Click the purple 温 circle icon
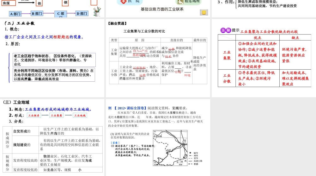The width and height of the screenshot is (316, 176). 223,30
